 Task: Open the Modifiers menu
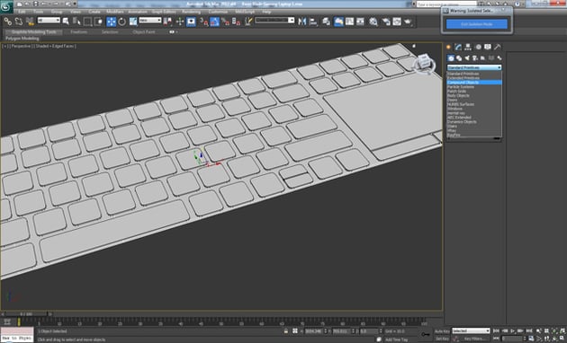click(x=115, y=12)
